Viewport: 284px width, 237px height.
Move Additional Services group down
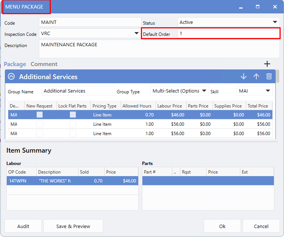(244, 77)
